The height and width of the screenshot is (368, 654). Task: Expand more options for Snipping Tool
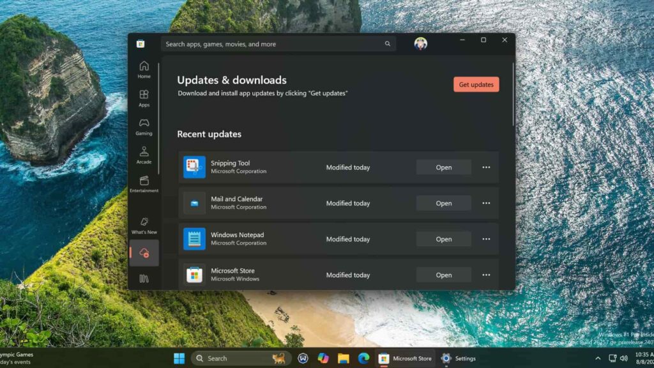(486, 167)
